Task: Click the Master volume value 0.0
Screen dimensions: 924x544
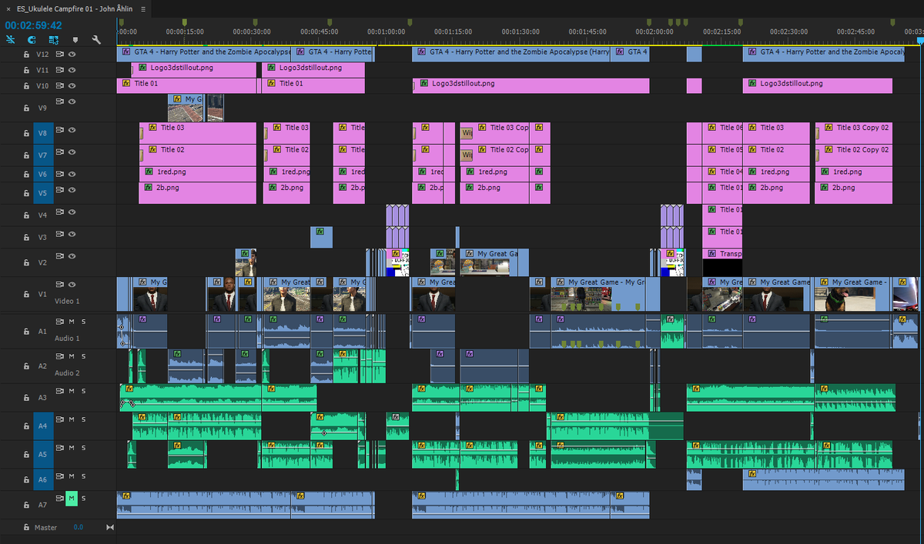Action: 79,527
